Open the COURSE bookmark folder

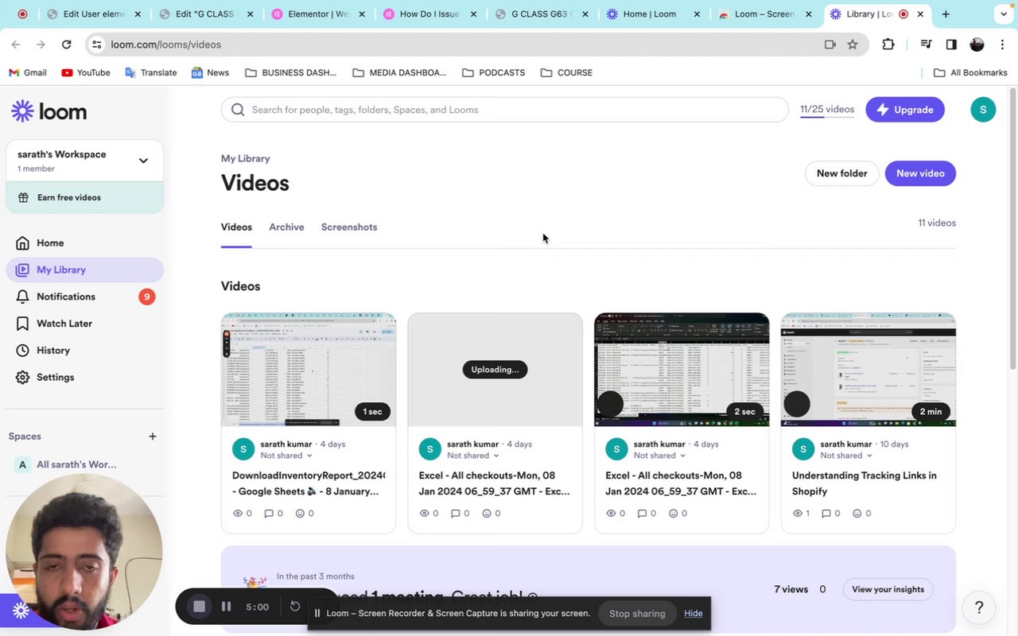(567, 72)
